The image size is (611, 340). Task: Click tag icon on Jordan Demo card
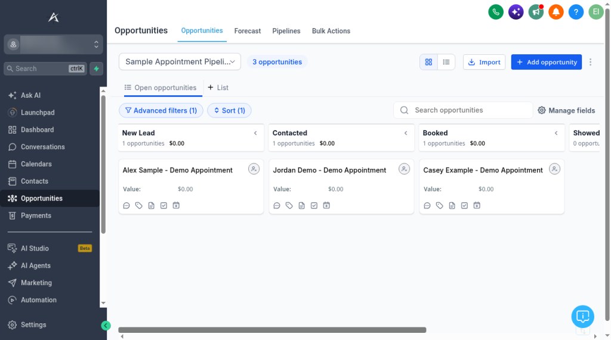point(289,205)
